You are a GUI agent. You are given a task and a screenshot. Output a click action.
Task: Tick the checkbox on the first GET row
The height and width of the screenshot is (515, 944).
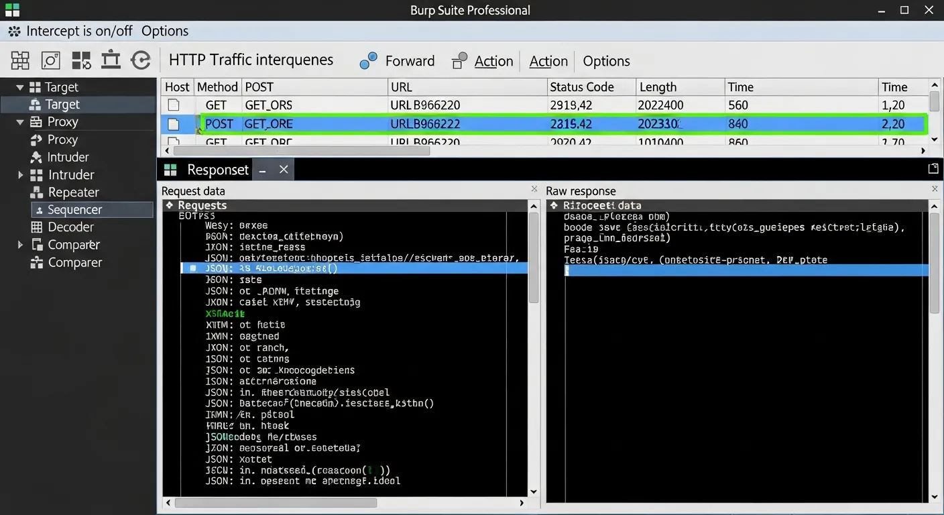tap(174, 105)
